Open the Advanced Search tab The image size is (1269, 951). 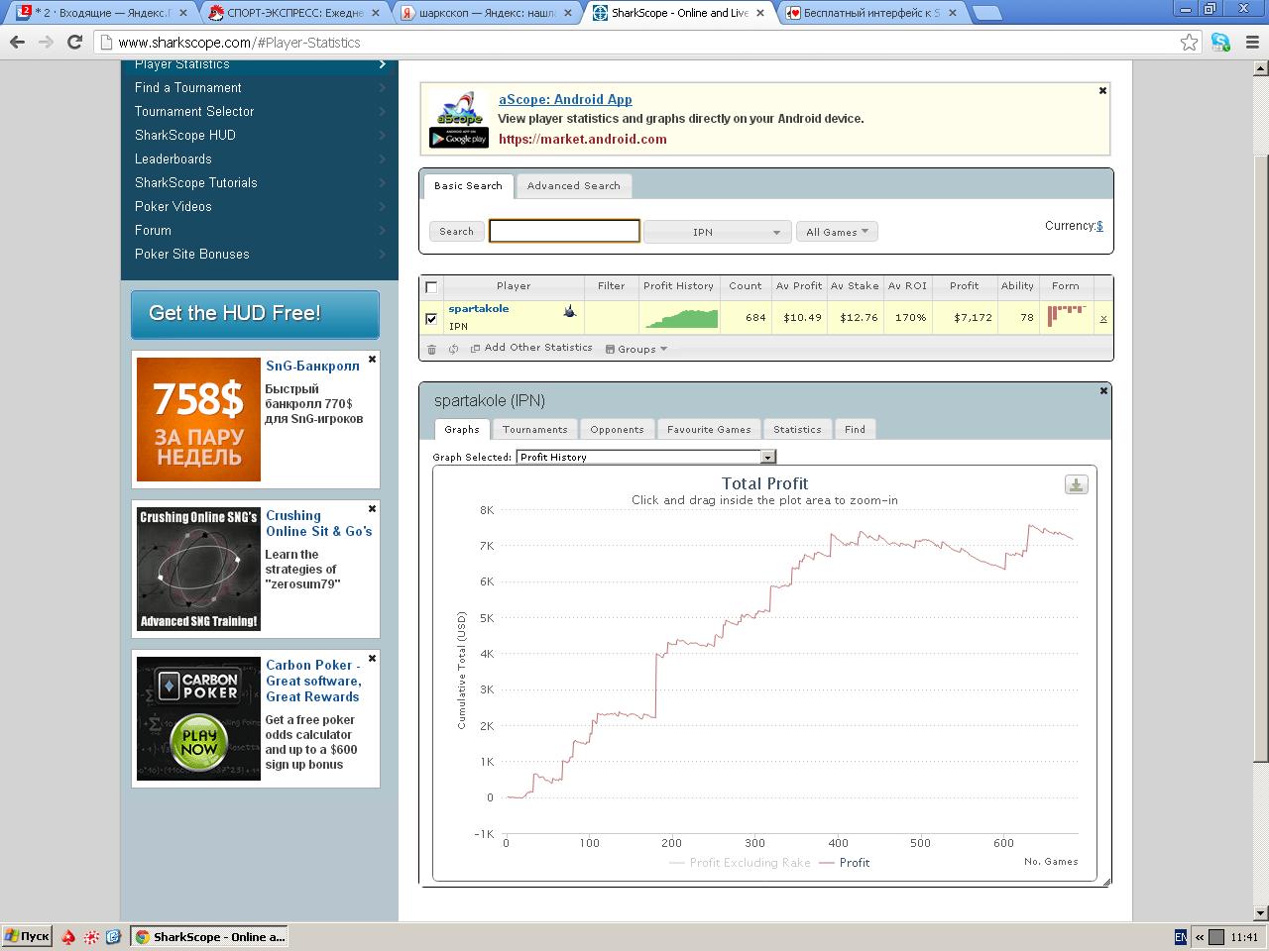[x=573, y=185]
